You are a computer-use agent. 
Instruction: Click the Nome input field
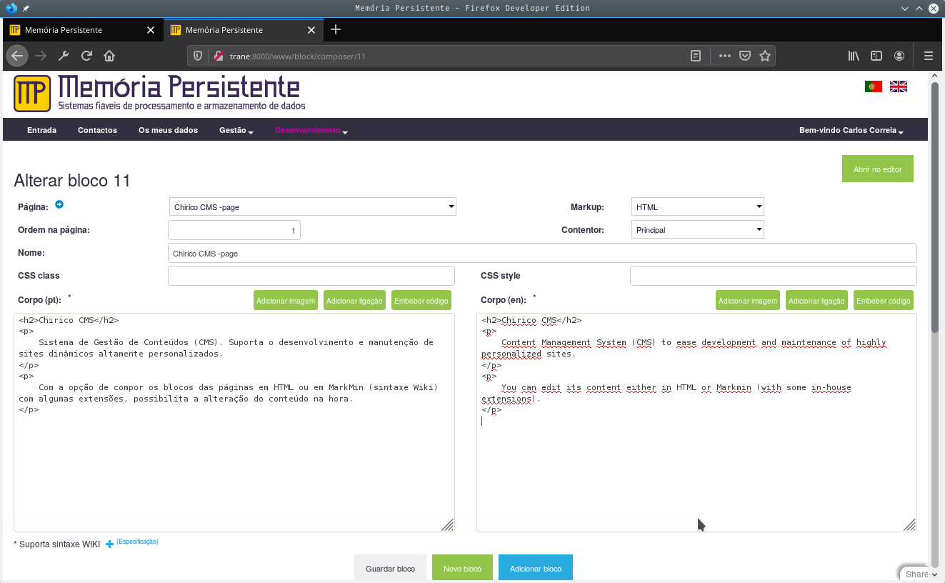click(x=542, y=253)
